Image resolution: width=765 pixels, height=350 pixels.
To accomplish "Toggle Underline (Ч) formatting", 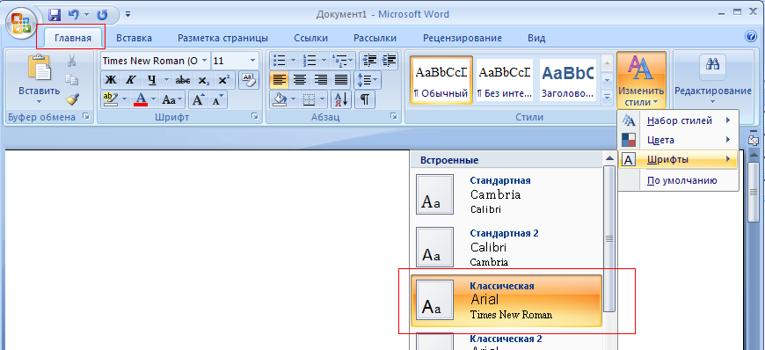I will pyautogui.click(x=152, y=80).
